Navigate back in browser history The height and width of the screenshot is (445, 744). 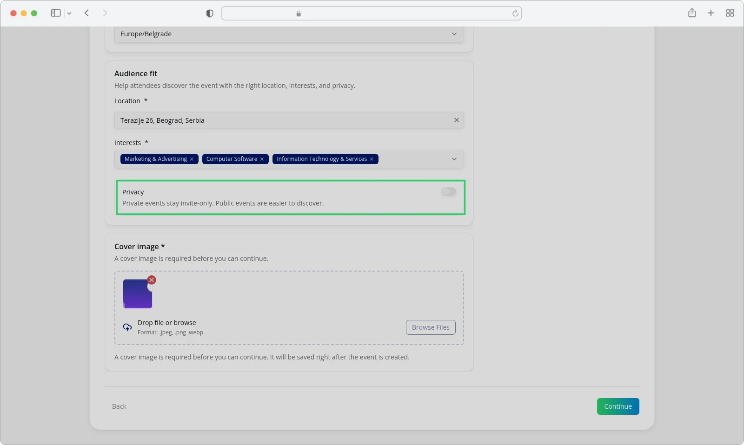pyautogui.click(x=86, y=13)
